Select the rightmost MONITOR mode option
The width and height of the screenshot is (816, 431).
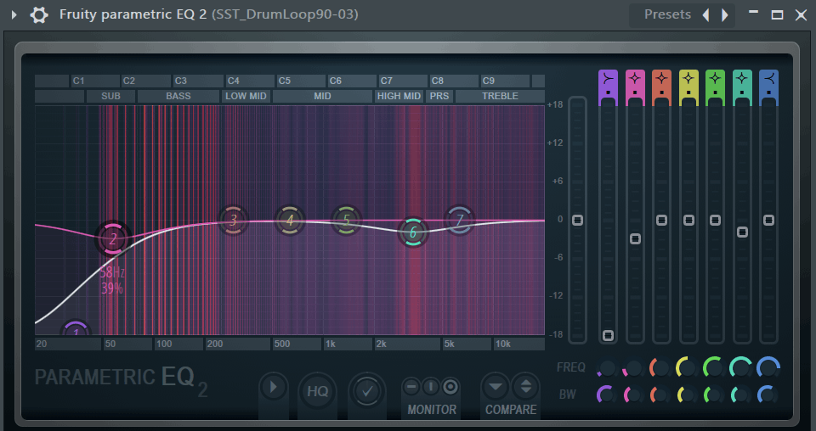coord(450,387)
